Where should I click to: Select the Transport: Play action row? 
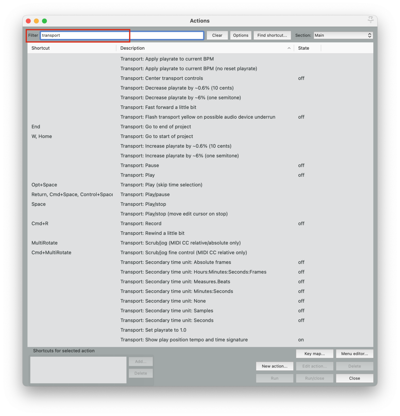tap(137, 175)
